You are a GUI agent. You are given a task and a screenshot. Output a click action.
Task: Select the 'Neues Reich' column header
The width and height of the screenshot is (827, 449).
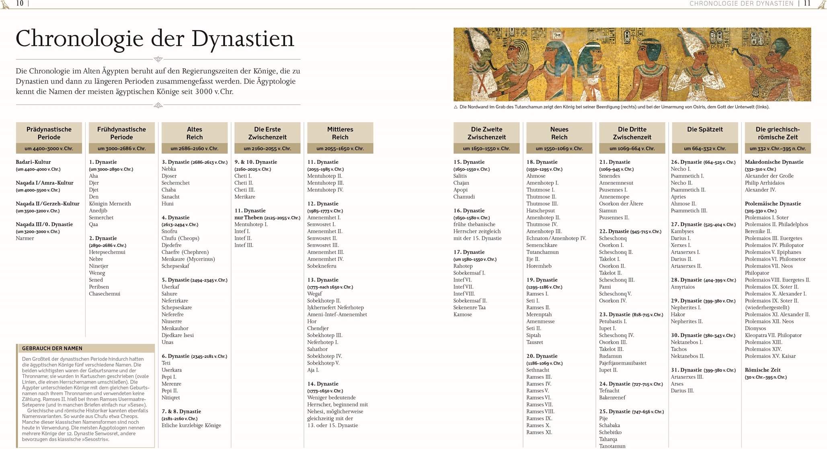tap(559, 133)
